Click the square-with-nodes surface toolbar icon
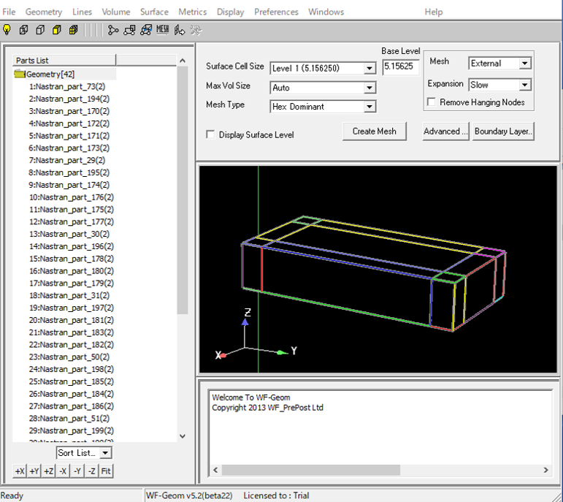 point(129,30)
